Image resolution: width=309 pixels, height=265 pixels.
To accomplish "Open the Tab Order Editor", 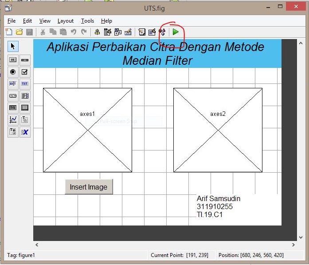I will pyautogui.click(x=118, y=32).
